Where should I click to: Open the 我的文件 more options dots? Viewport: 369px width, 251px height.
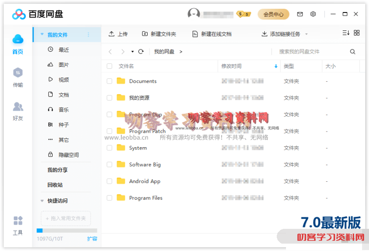(89, 35)
